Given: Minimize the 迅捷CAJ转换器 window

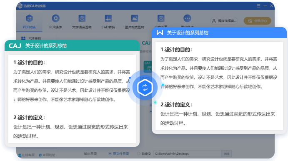Looking at the screenshot, I should tap(265, 6).
